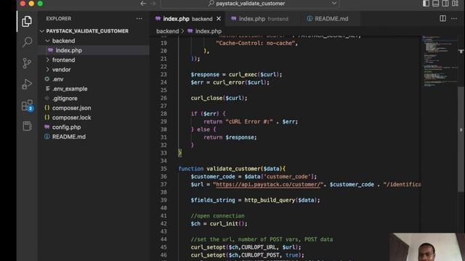Viewport: 465px width, 261px height.
Task: Click the validate_customer function name
Action: (x=233, y=169)
